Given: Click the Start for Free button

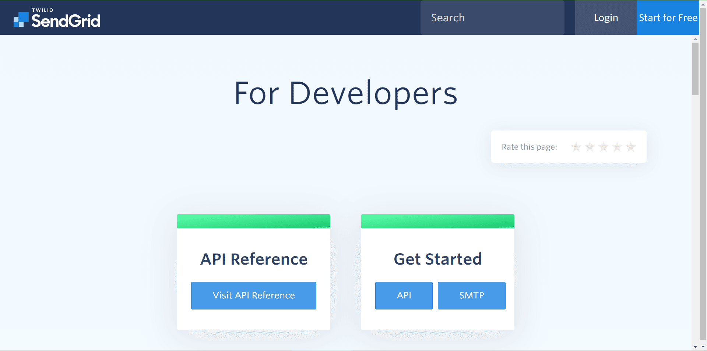Looking at the screenshot, I should (668, 17).
